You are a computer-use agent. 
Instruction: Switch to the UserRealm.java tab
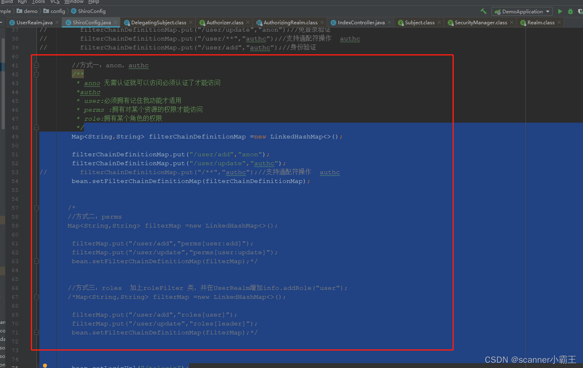(x=34, y=23)
